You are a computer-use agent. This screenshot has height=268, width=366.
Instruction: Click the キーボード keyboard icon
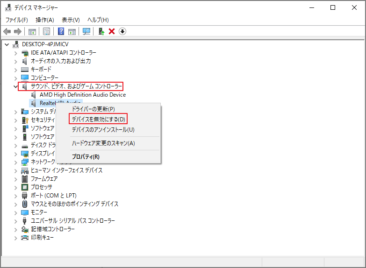[x=25, y=70]
